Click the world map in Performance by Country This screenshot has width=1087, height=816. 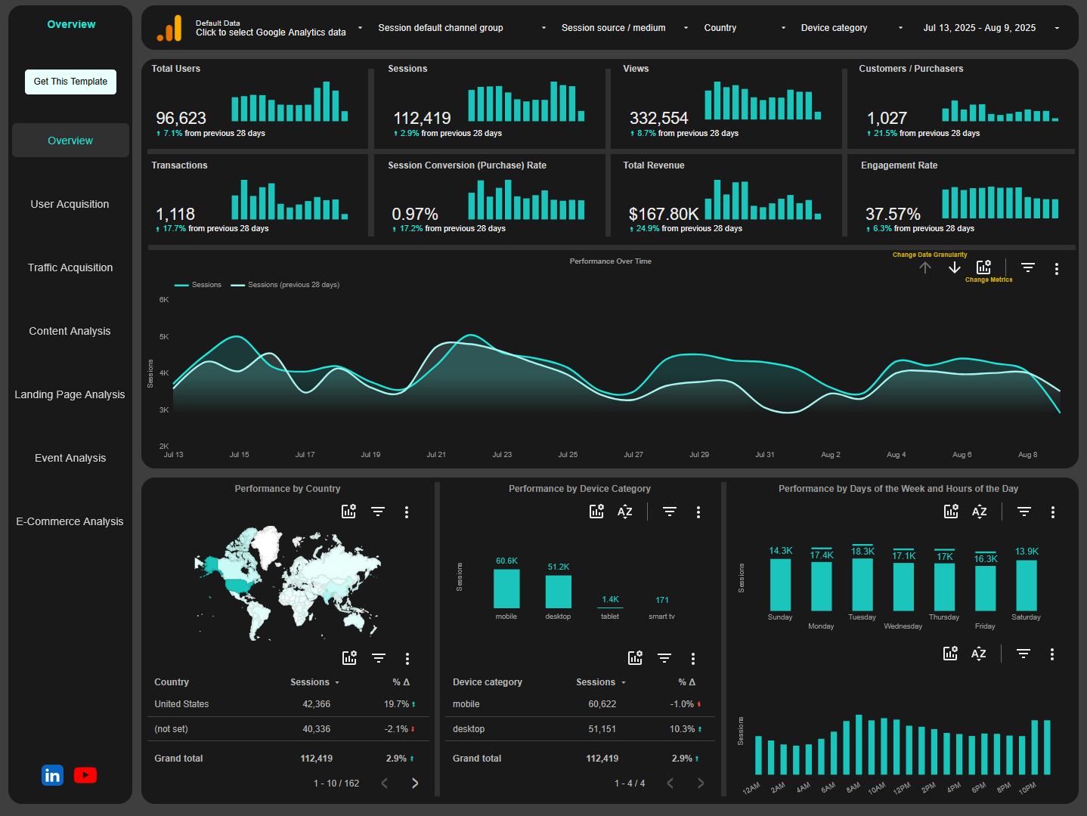(x=287, y=582)
